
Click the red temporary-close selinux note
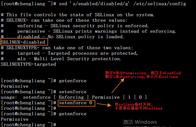coord(138,106)
